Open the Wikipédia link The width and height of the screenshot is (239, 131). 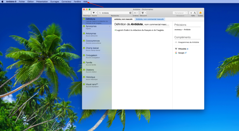click(182, 49)
